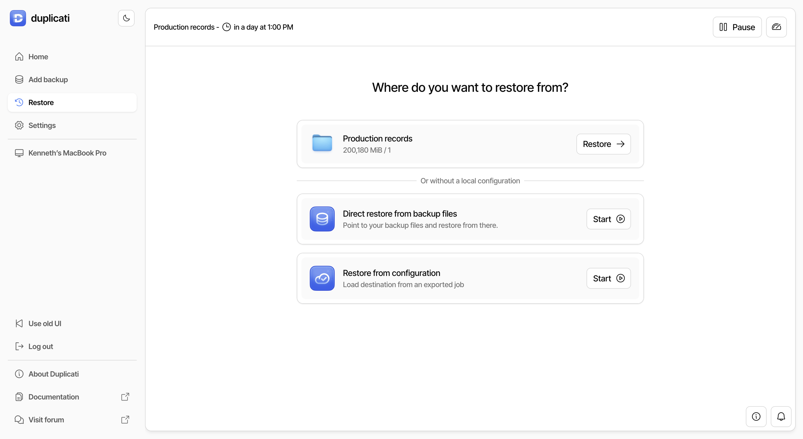Open the throttle speed gauge icon
This screenshot has width=803, height=439.
(x=776, y=27)
